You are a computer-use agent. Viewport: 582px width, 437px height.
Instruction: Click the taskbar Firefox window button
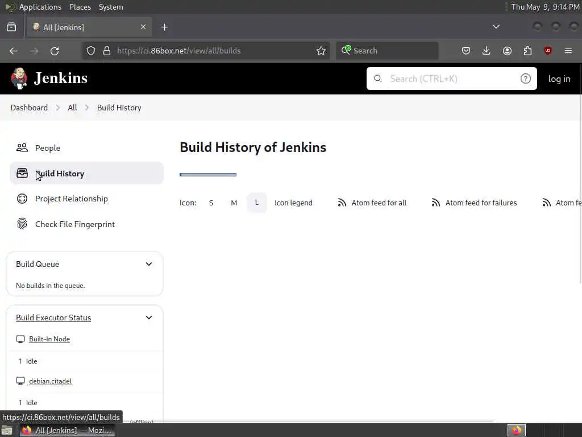[67, 430]
